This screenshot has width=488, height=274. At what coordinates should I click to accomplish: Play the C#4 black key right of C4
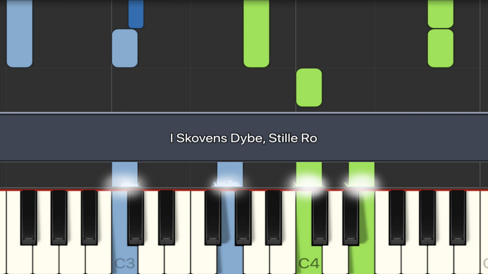tap(320, 217)
